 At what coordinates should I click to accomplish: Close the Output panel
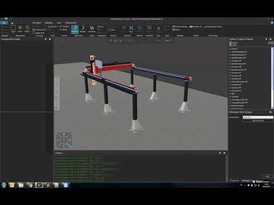pos(224,153)
